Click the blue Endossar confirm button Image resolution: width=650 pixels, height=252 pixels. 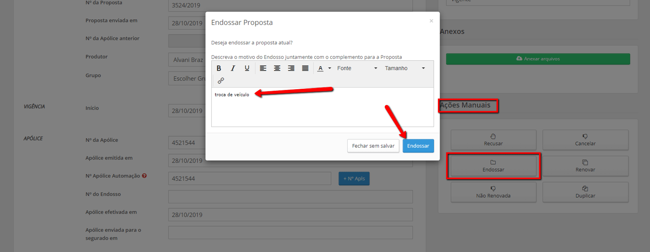tap(418, 146)
